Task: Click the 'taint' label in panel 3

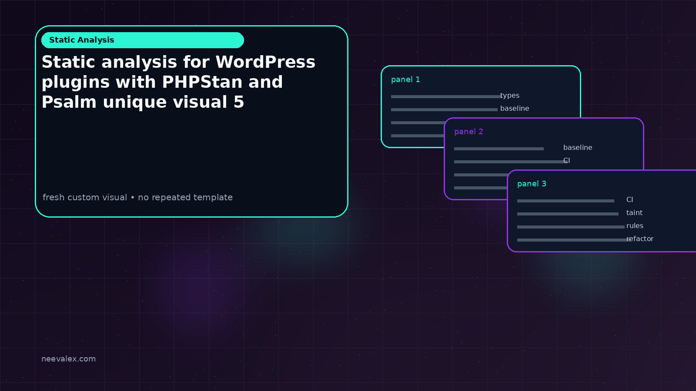Action: (634, 213)
